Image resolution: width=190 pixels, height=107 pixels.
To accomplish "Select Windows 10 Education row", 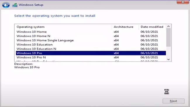I will [91, 45].
